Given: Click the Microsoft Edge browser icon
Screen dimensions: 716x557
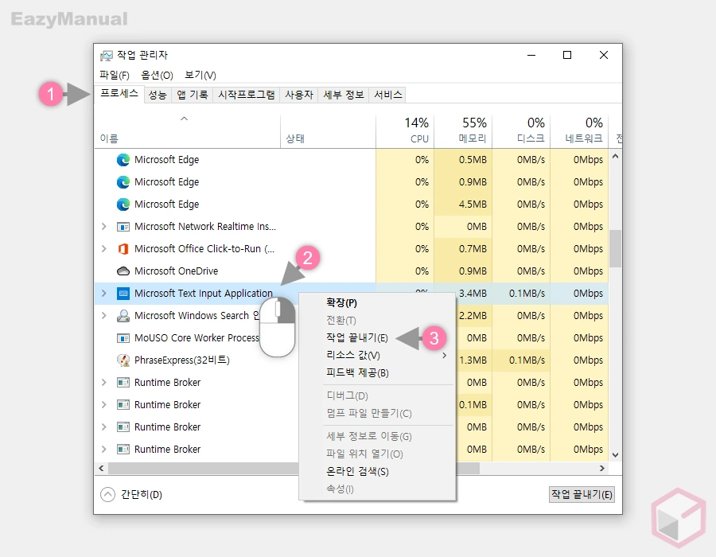Looking at the screenshot, I should [123, 159].
